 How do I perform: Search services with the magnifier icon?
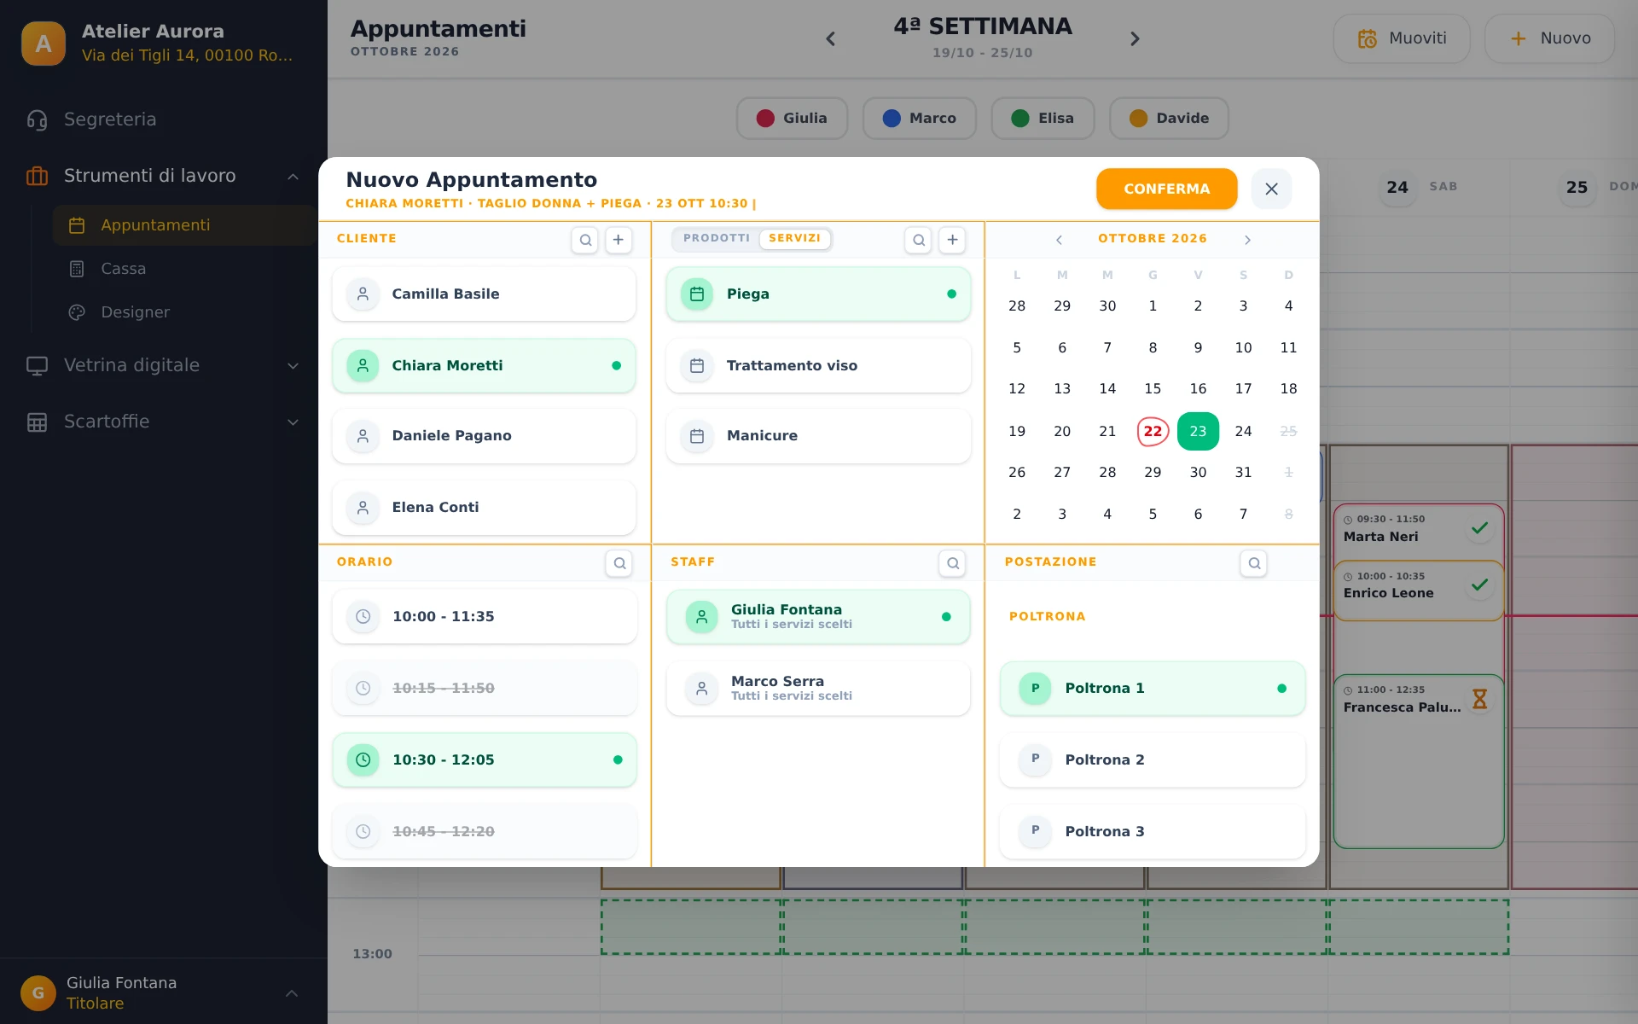919,240
